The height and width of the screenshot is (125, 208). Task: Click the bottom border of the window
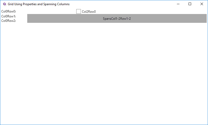pyautogui.click(x=104, y=124)
